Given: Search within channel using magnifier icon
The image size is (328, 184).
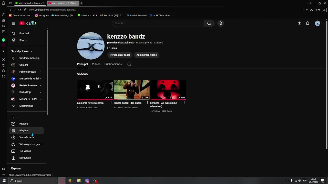Looking at the screenshot, I should point(129,64).
